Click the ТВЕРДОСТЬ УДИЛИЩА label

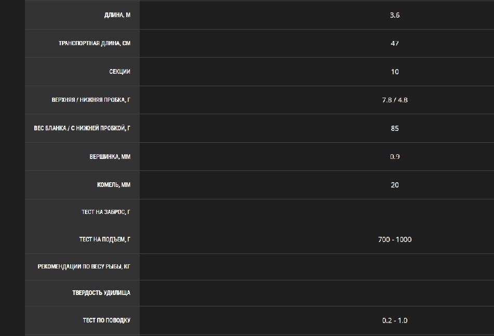point(101,293)
